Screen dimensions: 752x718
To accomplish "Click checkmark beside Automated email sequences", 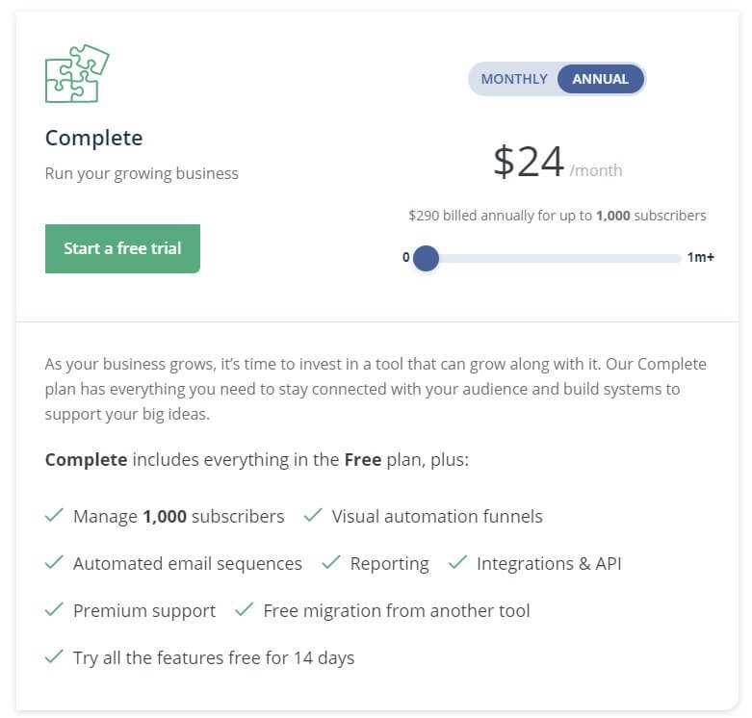I will [54, 562].
